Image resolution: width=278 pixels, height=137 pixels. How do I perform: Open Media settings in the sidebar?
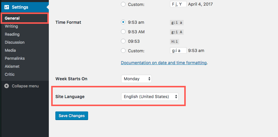pos(10,50)
